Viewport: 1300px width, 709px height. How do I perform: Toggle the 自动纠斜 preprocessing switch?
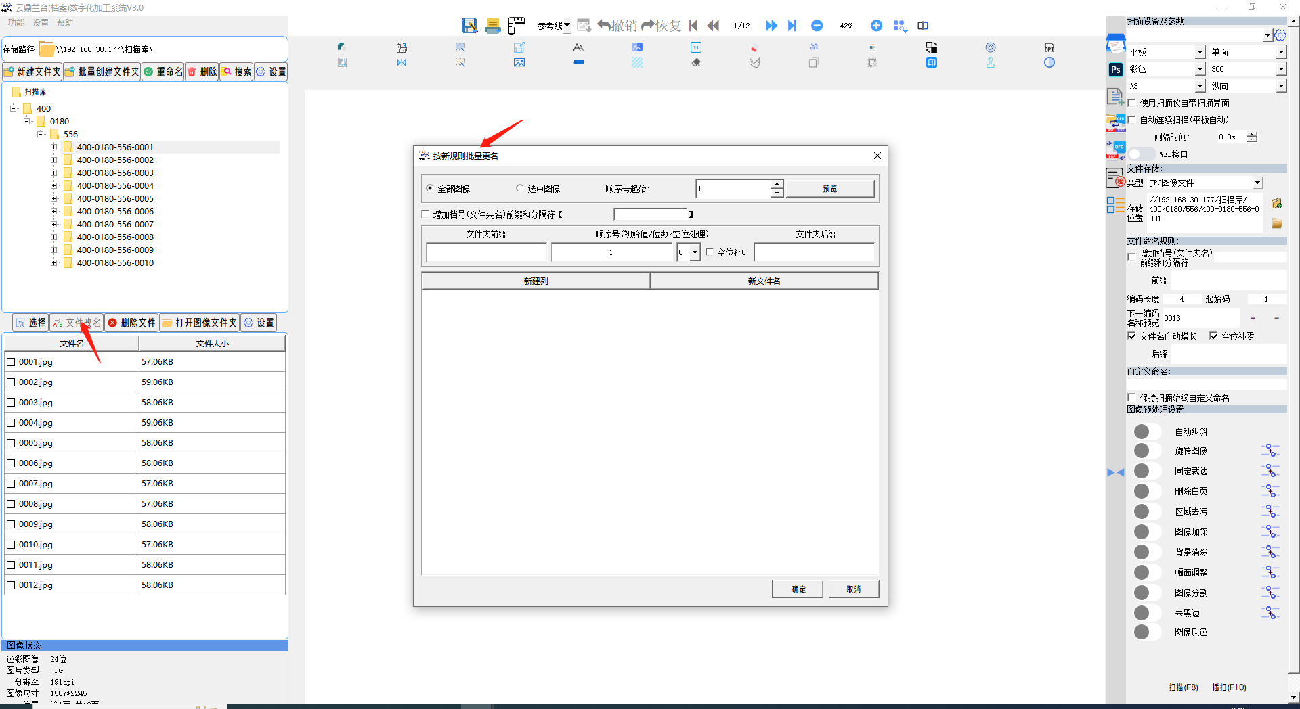pos(1146,432)
